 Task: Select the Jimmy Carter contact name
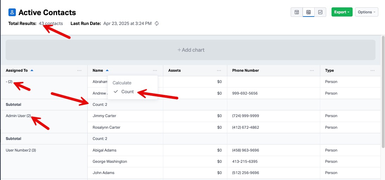105,116
